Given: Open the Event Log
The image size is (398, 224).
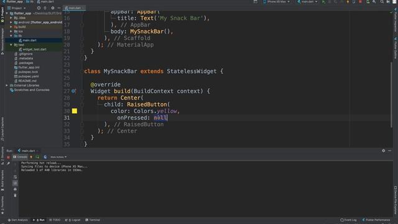Looking at the screenshot, I should point(348,220).
